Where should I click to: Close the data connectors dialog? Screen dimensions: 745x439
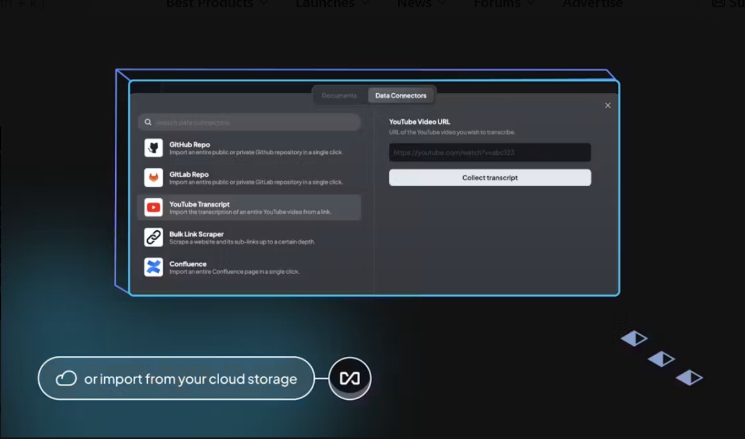click(608, 106)
